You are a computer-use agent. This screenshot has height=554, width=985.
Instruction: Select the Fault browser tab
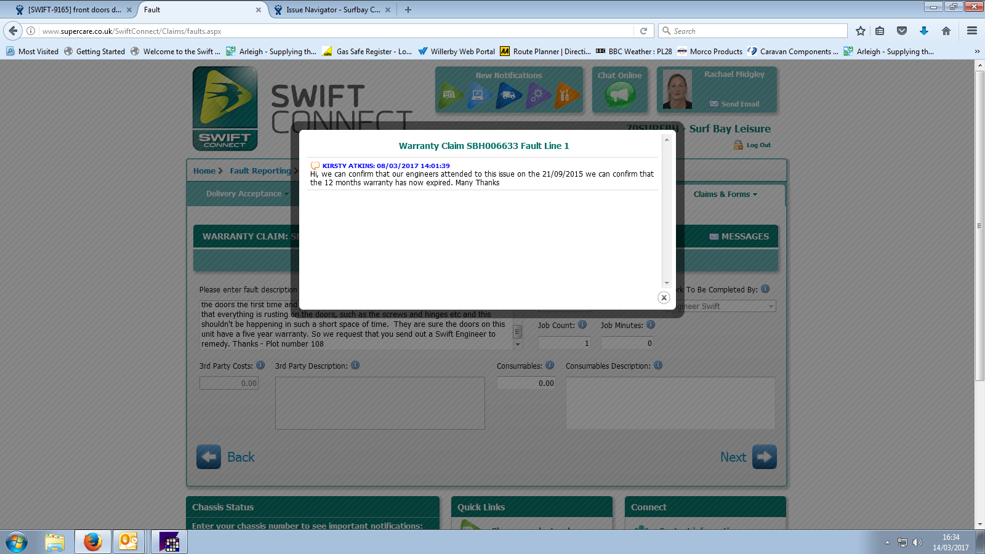coord(203,10)
